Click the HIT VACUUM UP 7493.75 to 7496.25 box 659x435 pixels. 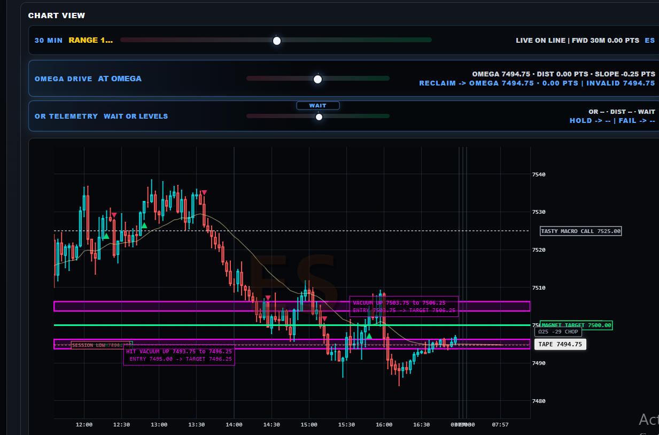coord(179,355)
